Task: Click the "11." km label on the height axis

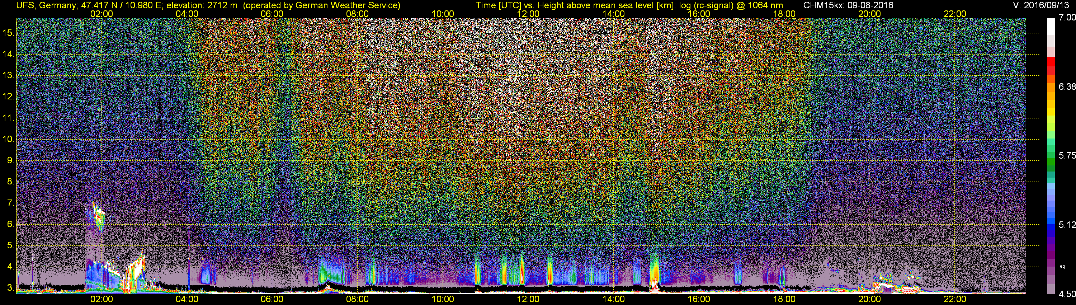Action: (8, 118)
